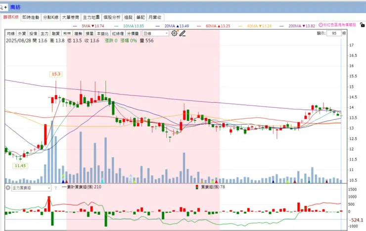Click the 漲幅 0% readout

click(129, 41)
